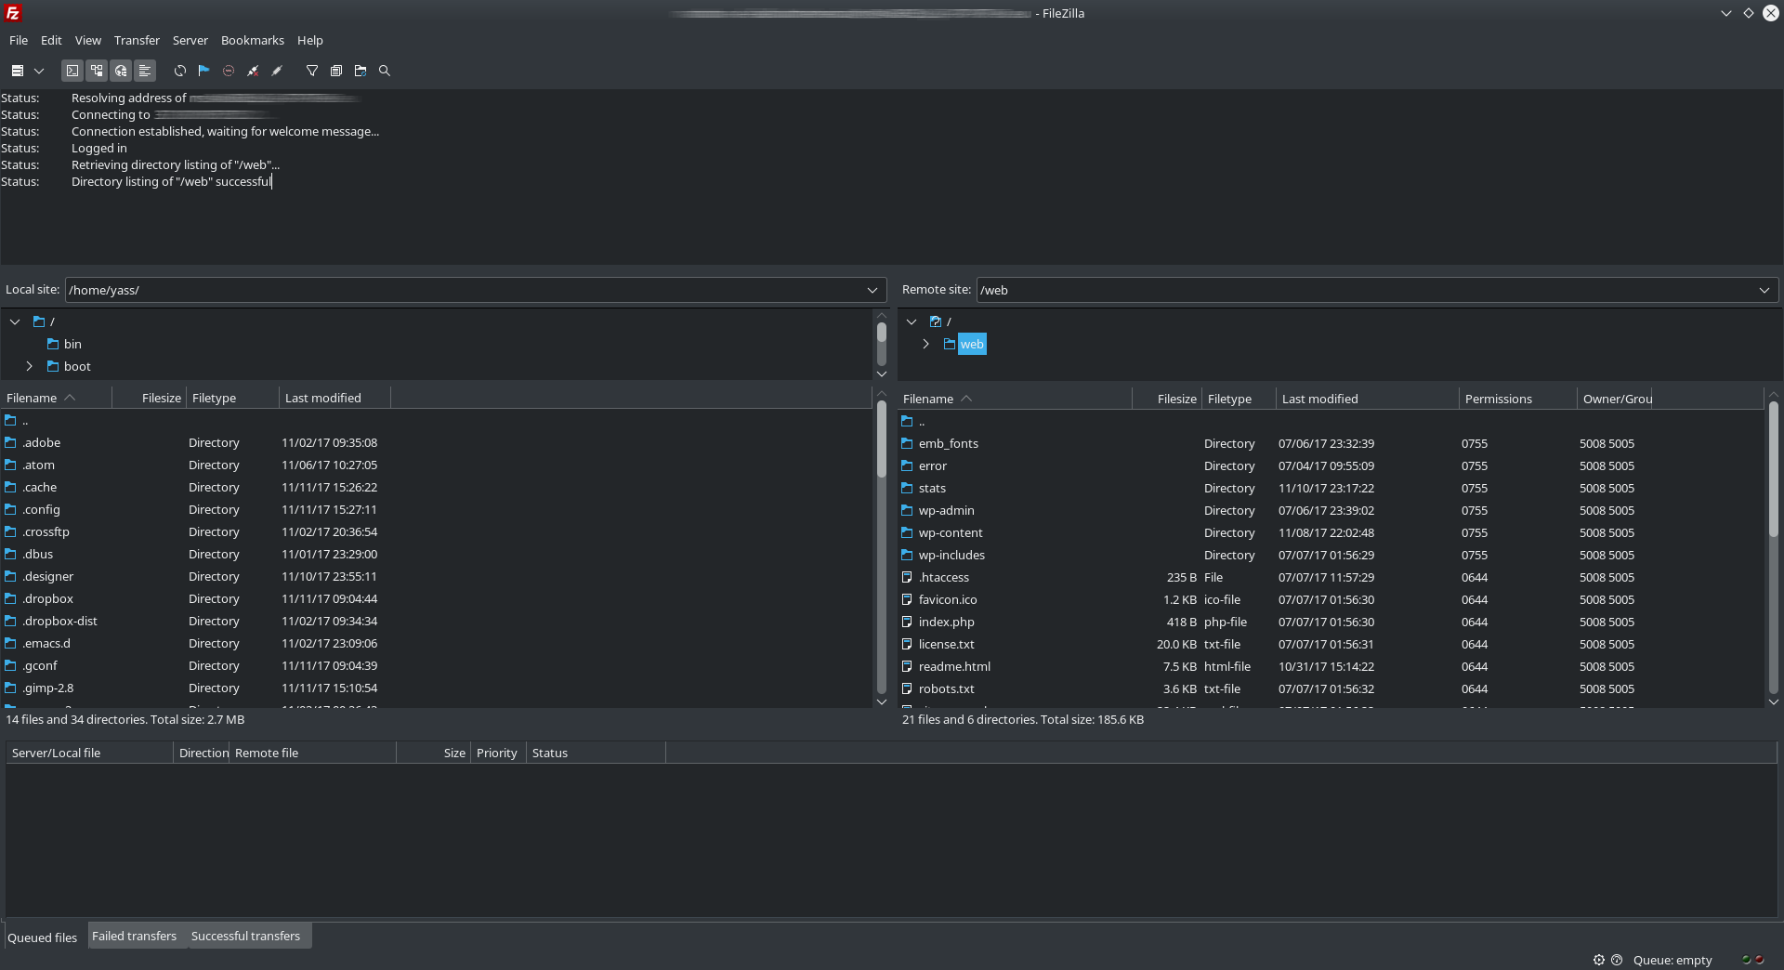Sort remote files by Permissions column
The height and width of the screenshot is (970, 1784).
pos(1518,399)
